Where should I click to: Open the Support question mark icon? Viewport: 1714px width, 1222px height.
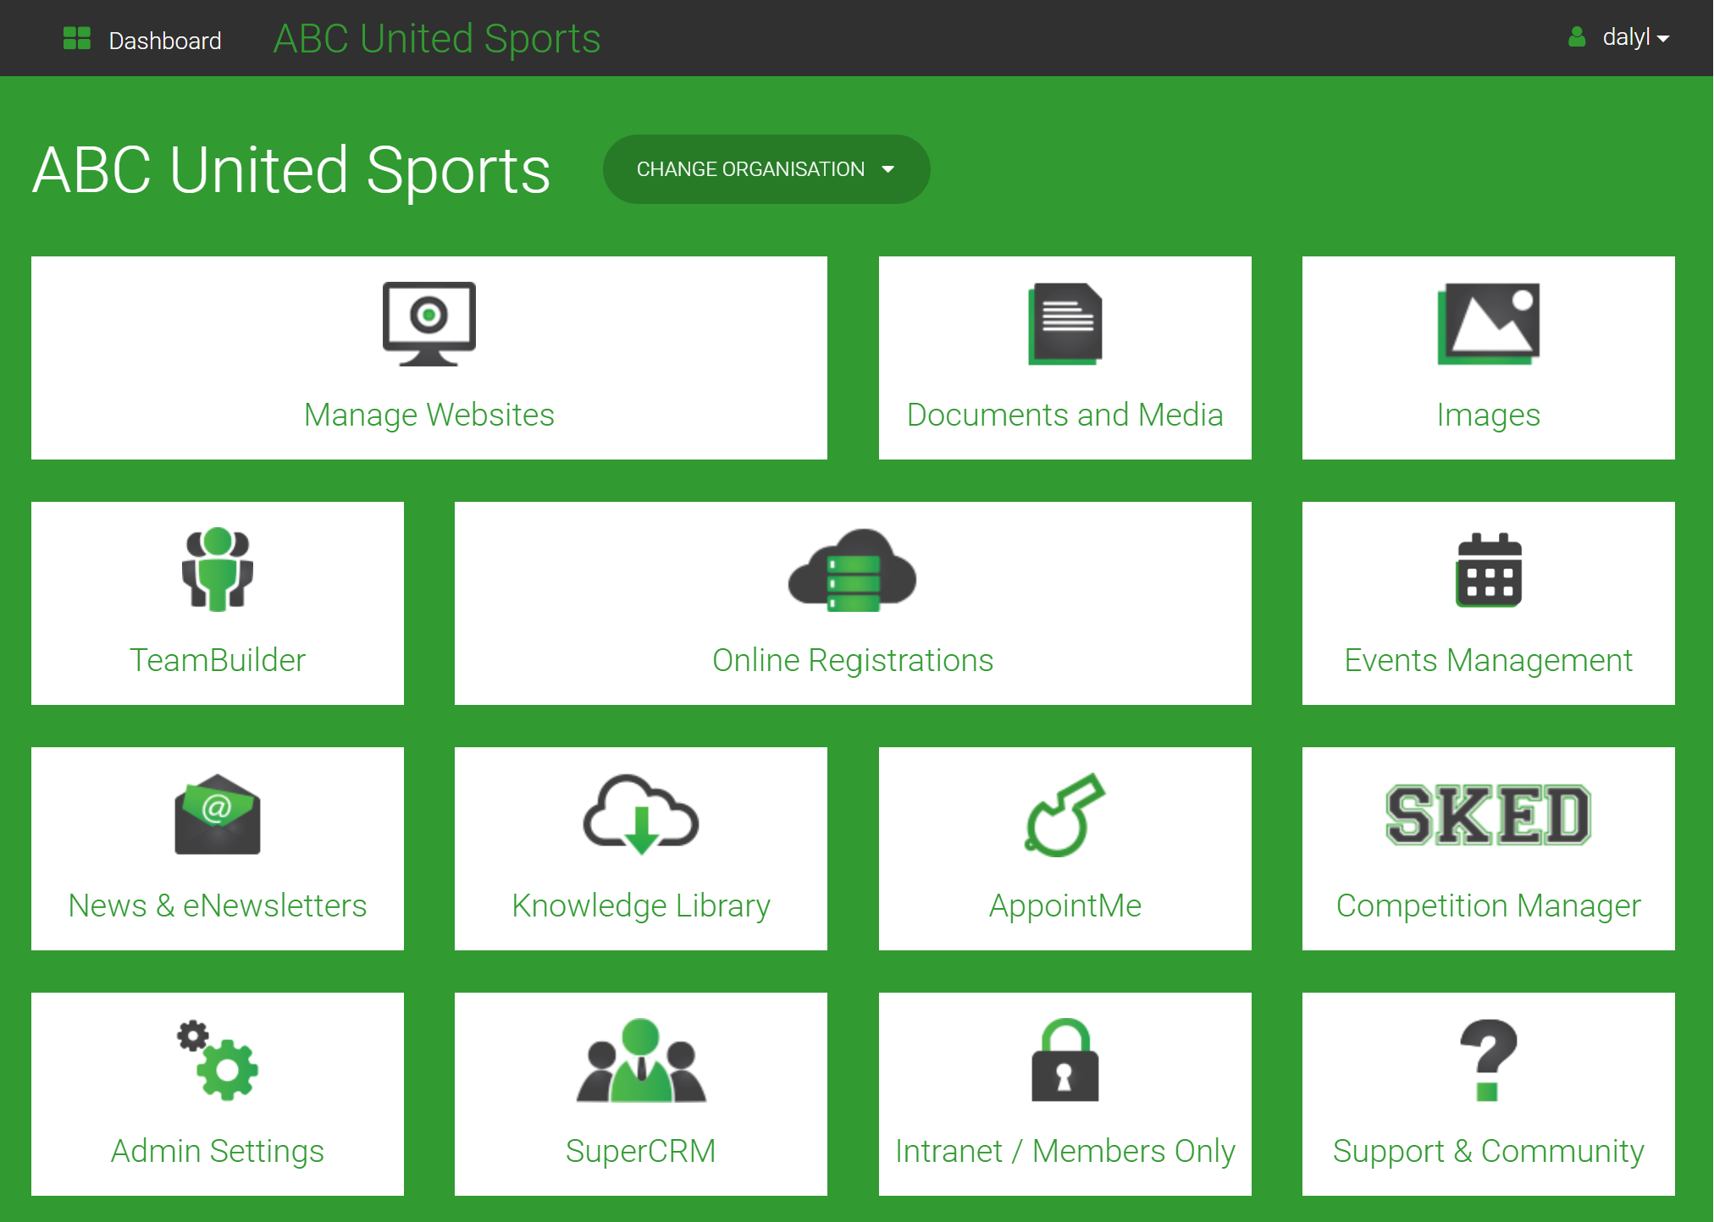(x=1488, y=1060)
